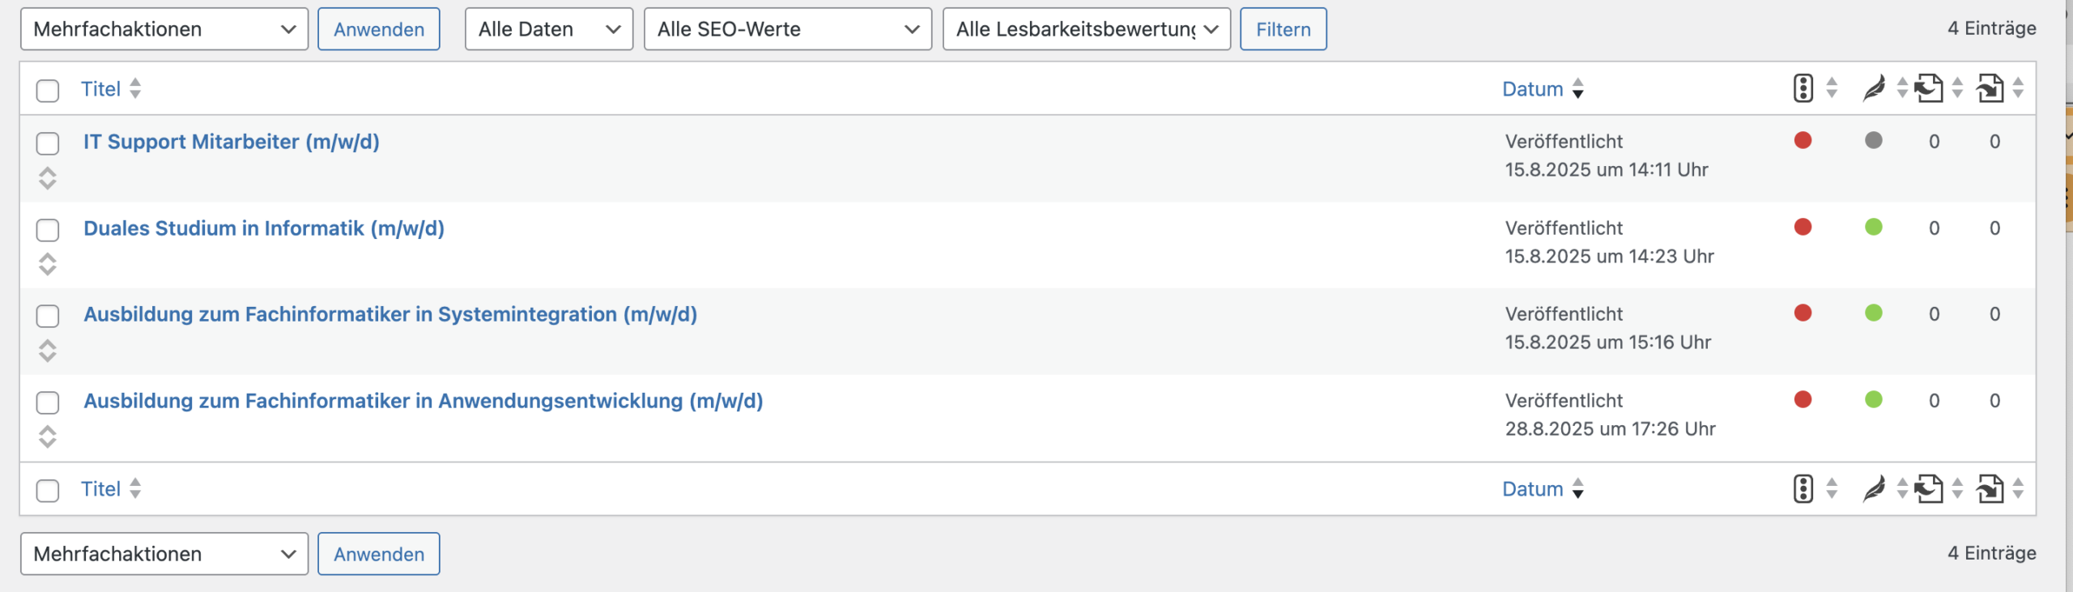The height and width of the screenshot is (592, 2073).
Task: Sort entries by the Titel column header
Action: point(101,89)
